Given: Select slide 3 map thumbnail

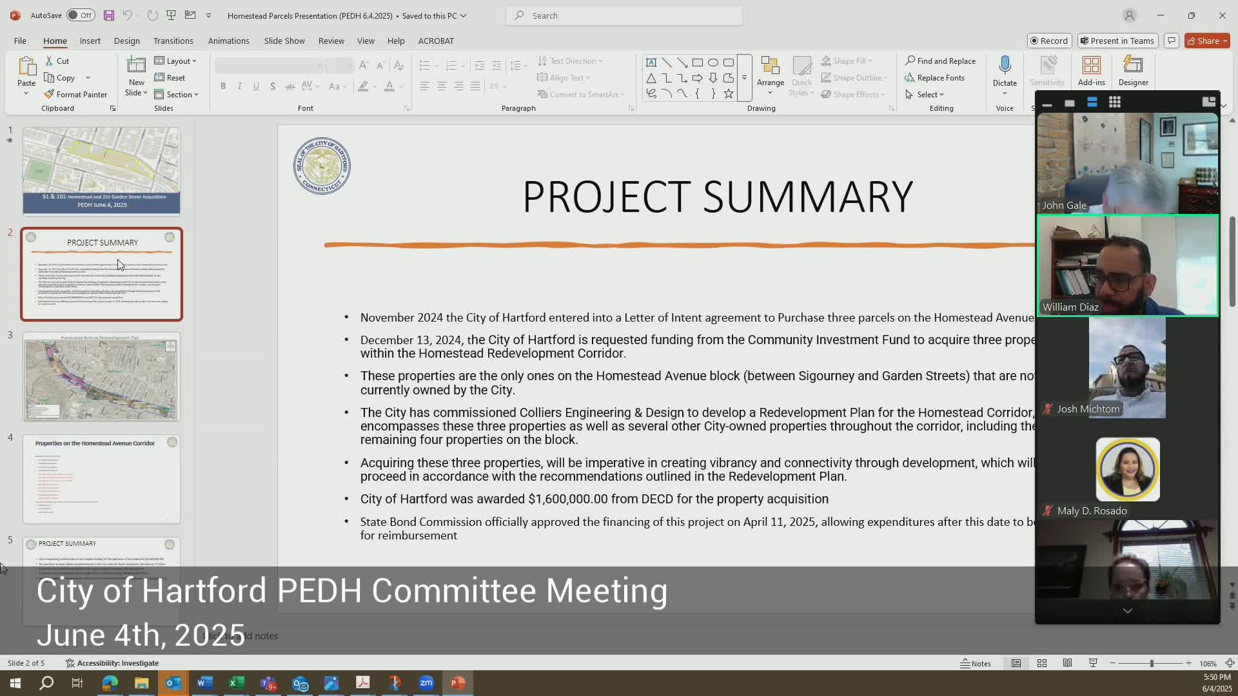Looking at the screenshot, I should (101, 377).
